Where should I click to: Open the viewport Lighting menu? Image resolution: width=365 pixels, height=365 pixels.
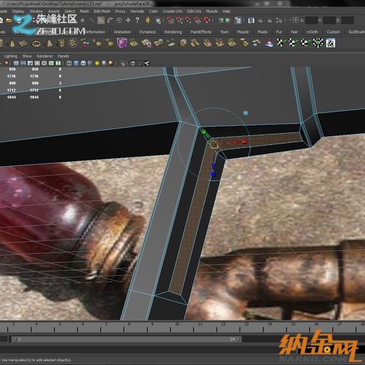[11, 56]
